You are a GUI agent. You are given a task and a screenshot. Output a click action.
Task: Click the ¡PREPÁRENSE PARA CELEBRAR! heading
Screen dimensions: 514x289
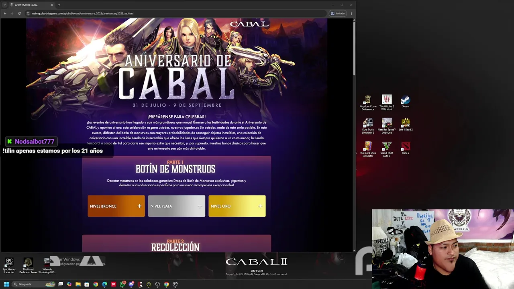(177, 117)
